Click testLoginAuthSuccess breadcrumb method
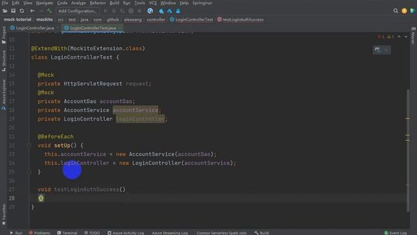 tap(240, 20)
